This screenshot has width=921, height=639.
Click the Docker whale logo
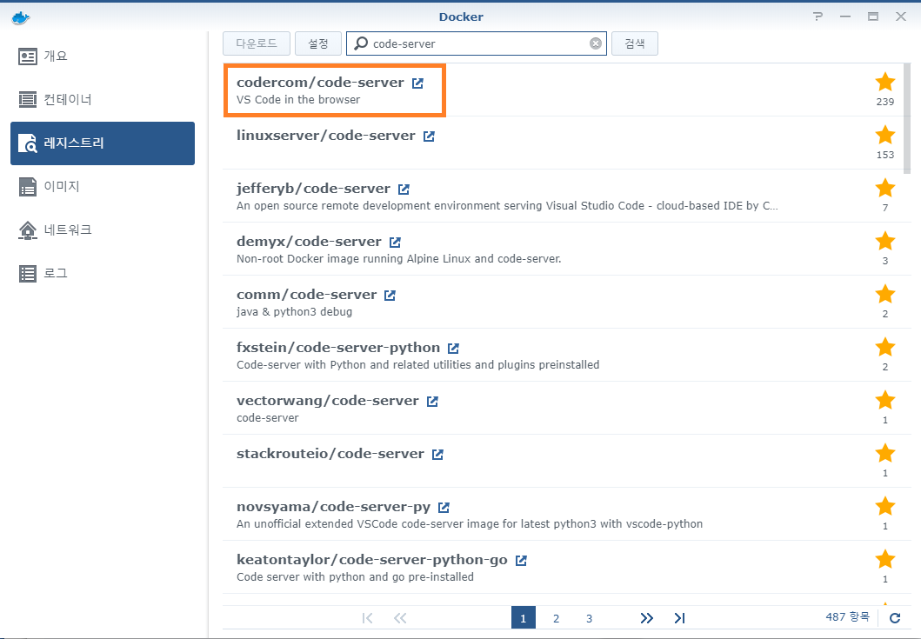(21, 17)
